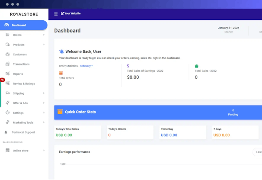The image size is (262, 180).
Task: Expand the Offer & Ads submenu arrow
Action: 44,103
